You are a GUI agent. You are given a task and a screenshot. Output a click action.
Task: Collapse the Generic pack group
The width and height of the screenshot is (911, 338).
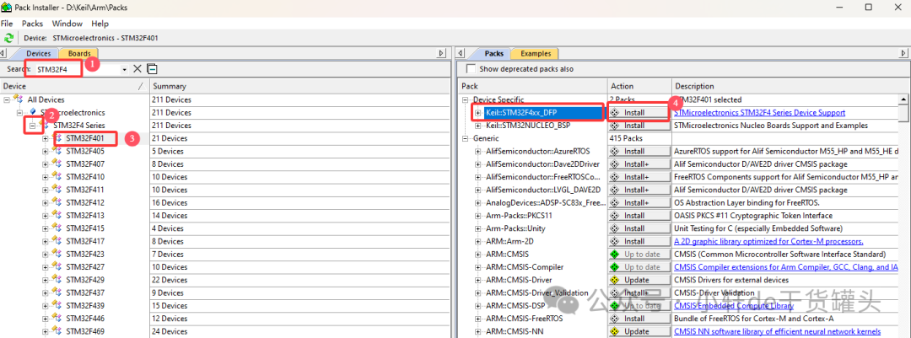tap(466, 138)
